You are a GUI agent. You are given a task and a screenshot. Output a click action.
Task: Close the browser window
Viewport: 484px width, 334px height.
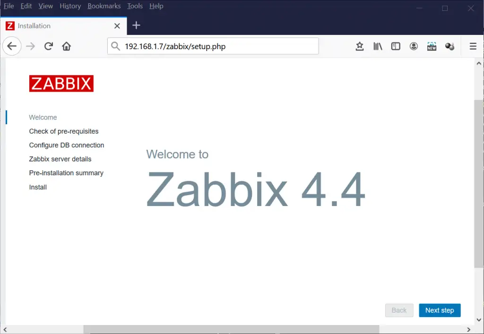470,9
